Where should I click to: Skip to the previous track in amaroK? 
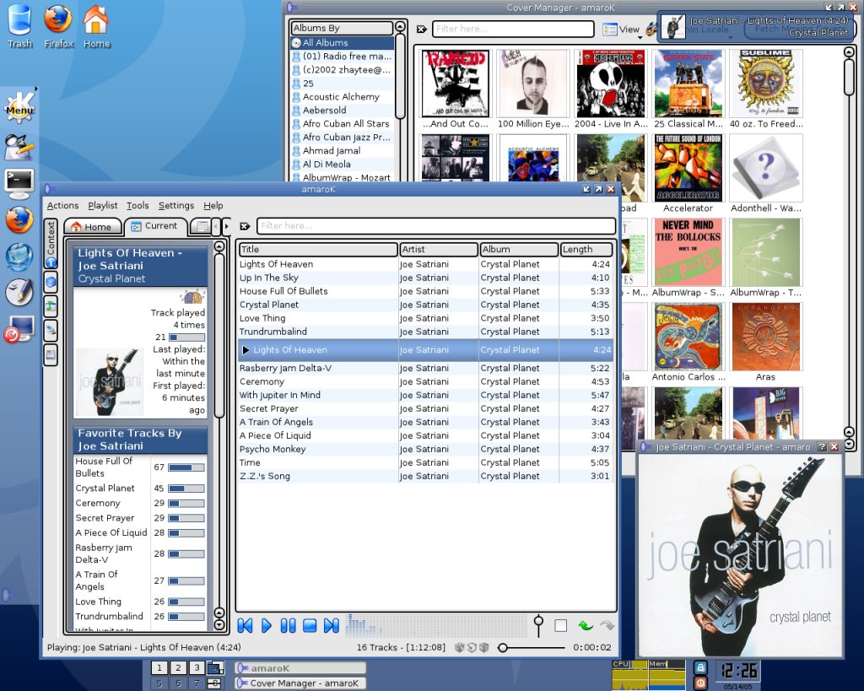click(x=245, y=625)
